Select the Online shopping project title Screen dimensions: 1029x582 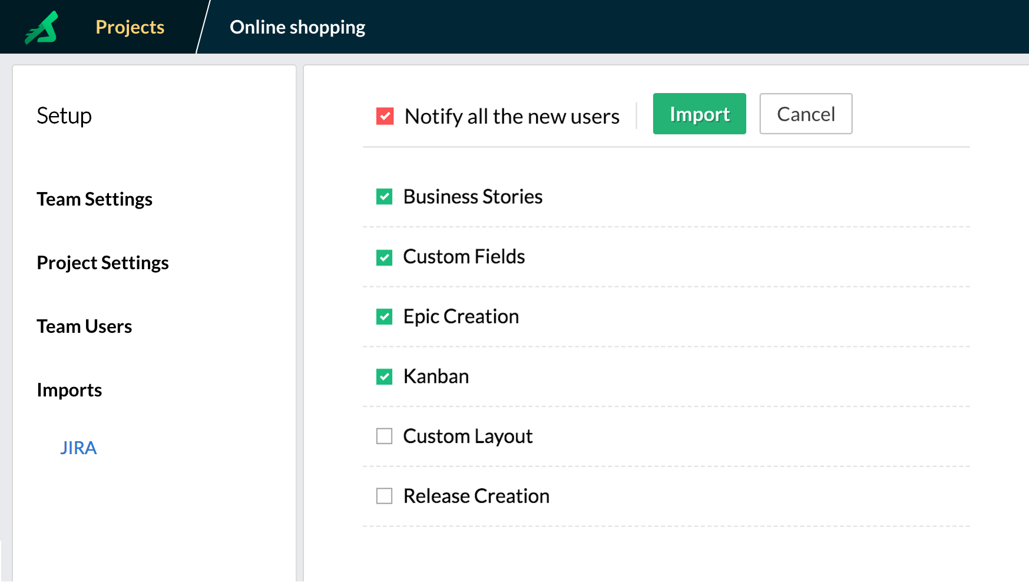(297, 27)
